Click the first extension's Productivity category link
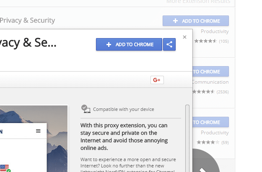262x172 pixels. coord(215,31)
